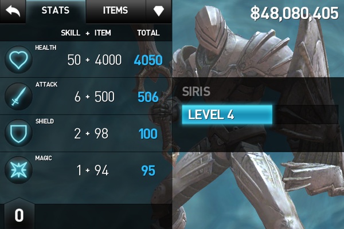Tap the SIRIS character name
This screenshot has width=344, height=229.
coord(196,92)
